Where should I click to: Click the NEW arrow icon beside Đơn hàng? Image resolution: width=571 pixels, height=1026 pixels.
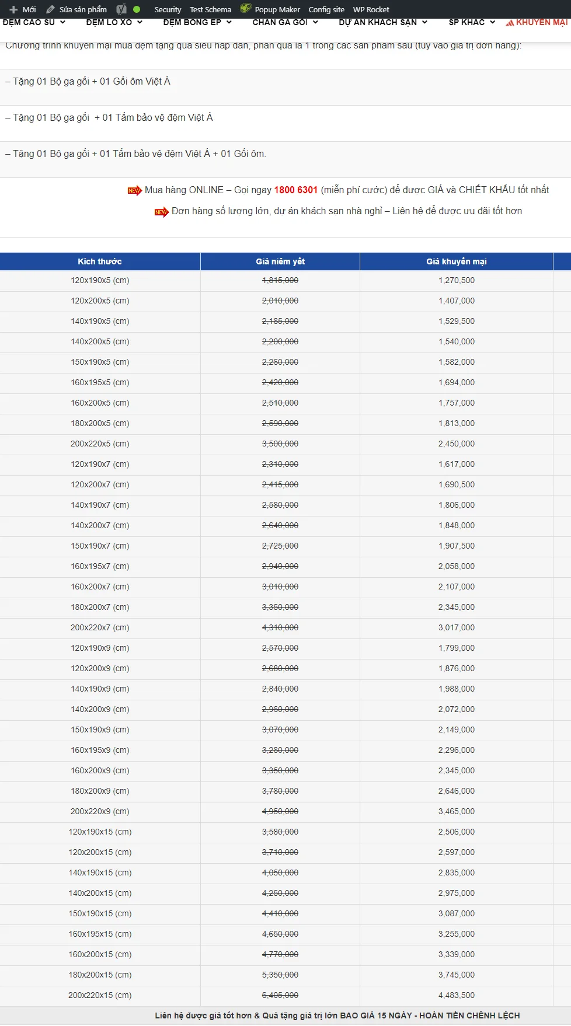click(162, 212)
